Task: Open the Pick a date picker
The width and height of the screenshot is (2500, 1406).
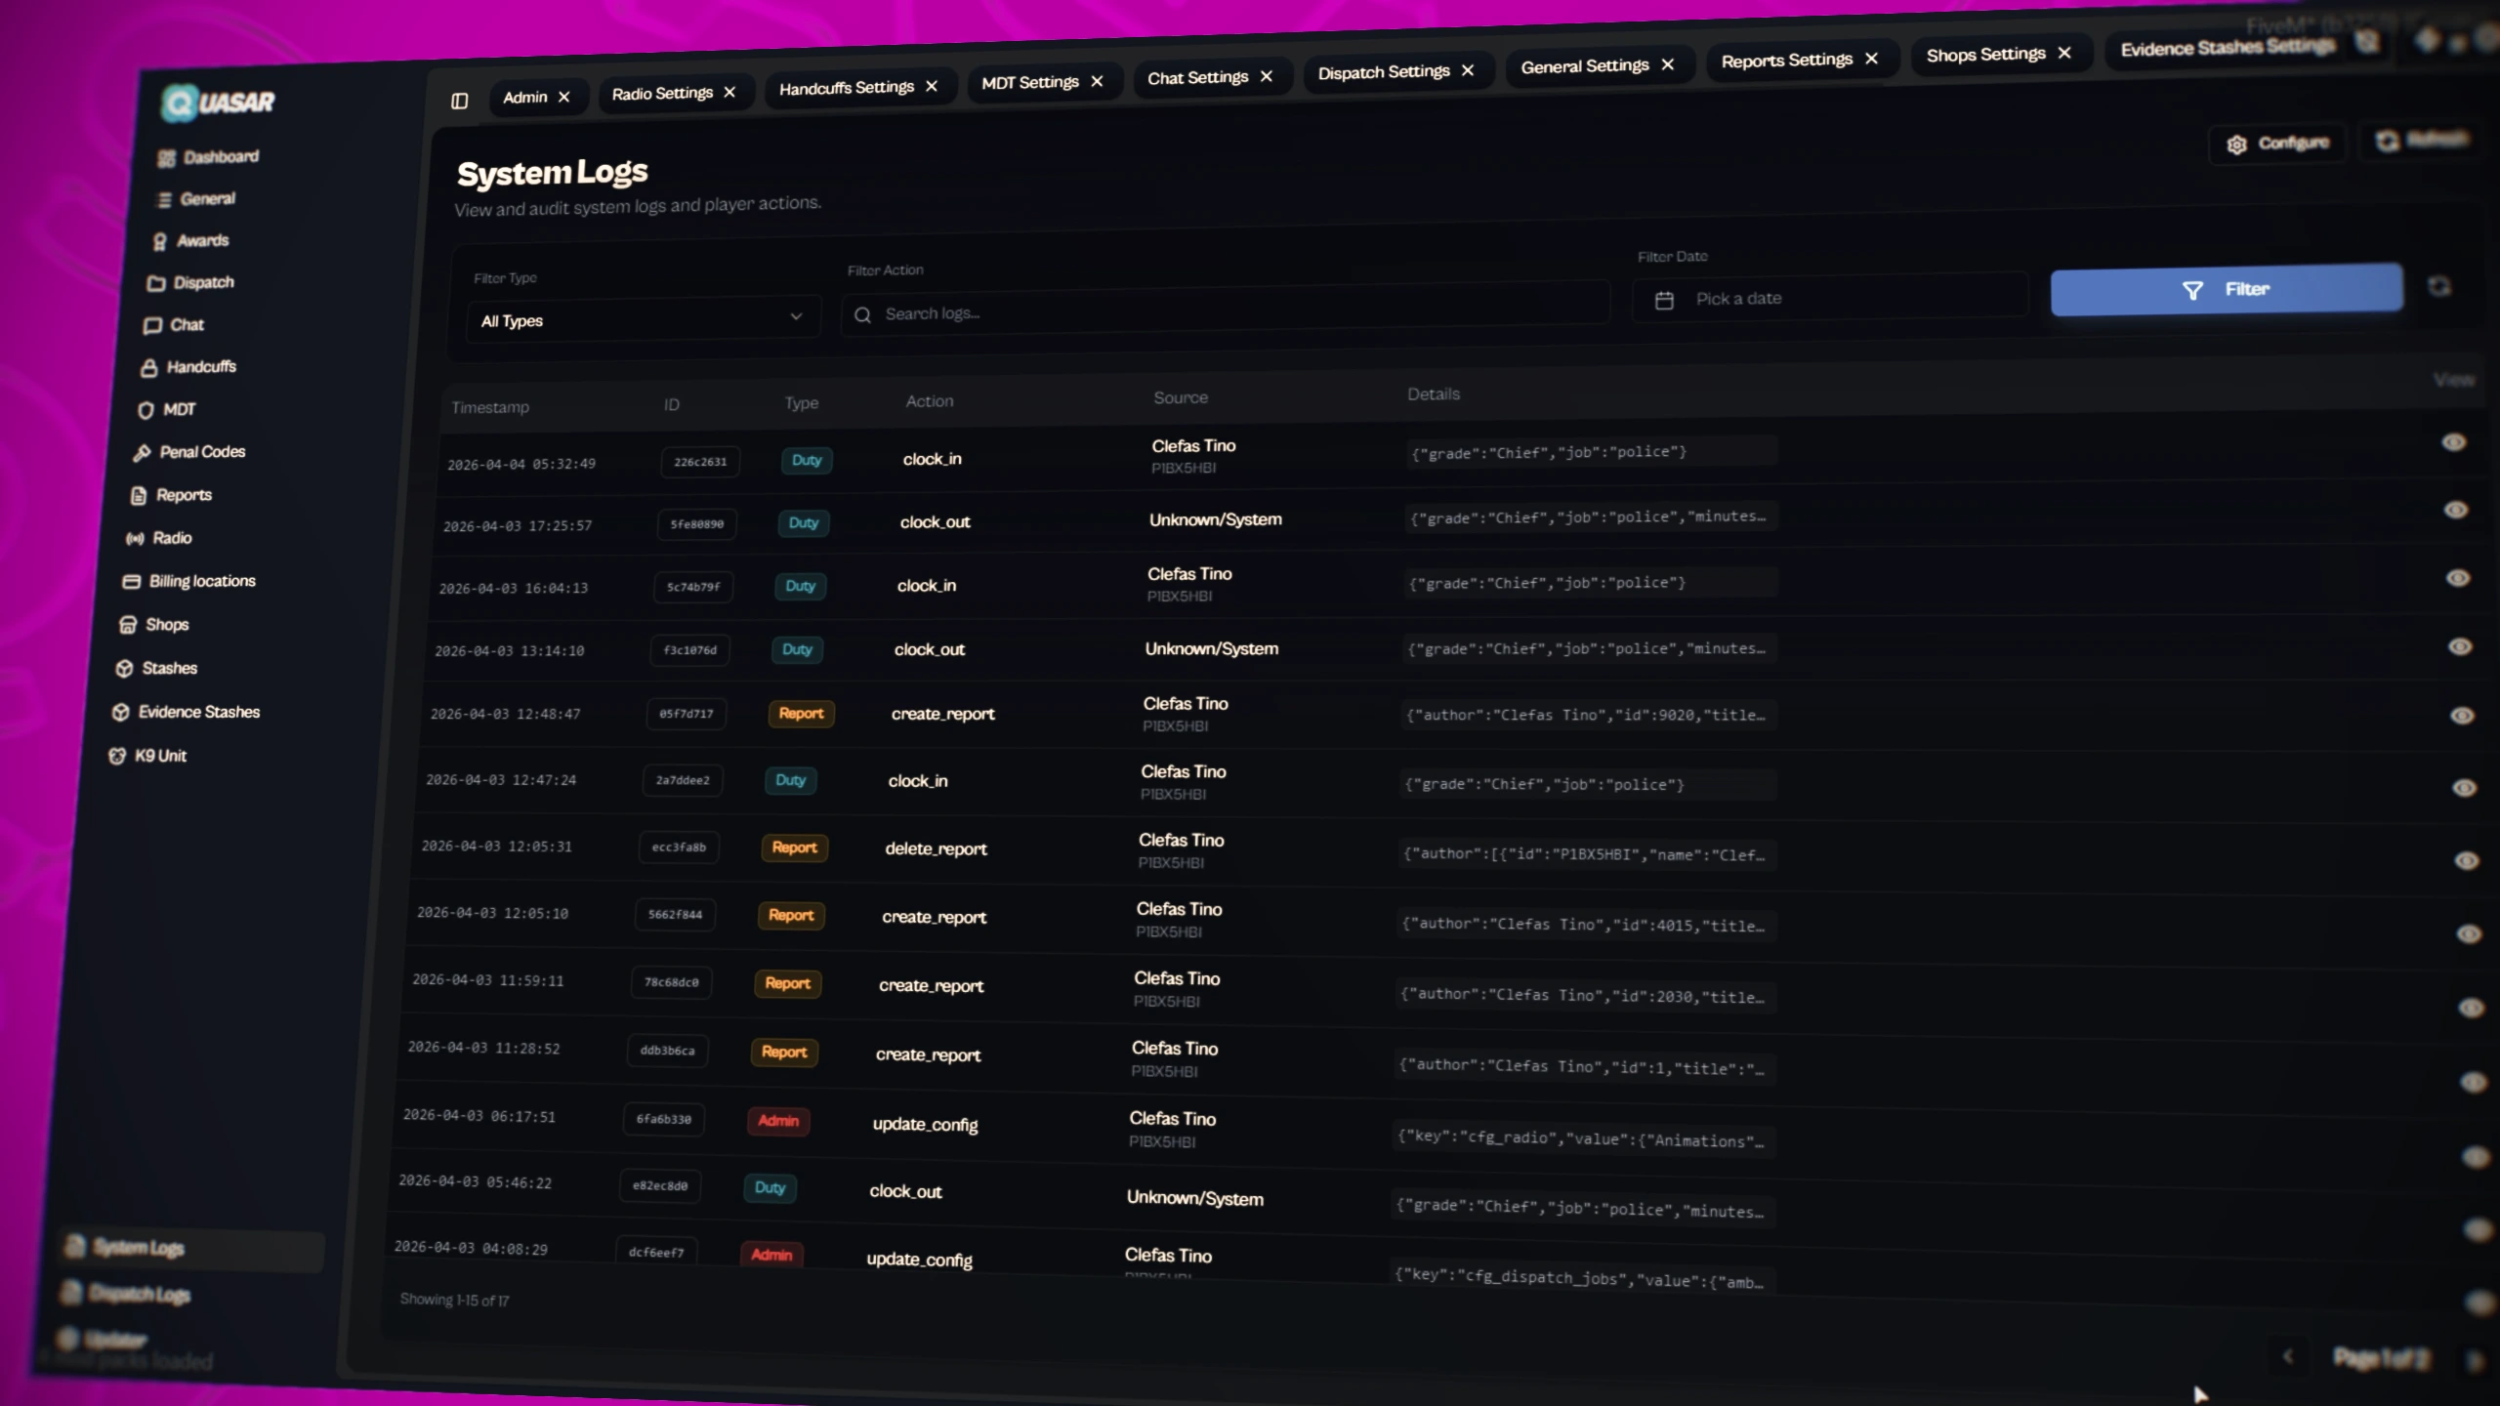Action: click(1829, 298)
